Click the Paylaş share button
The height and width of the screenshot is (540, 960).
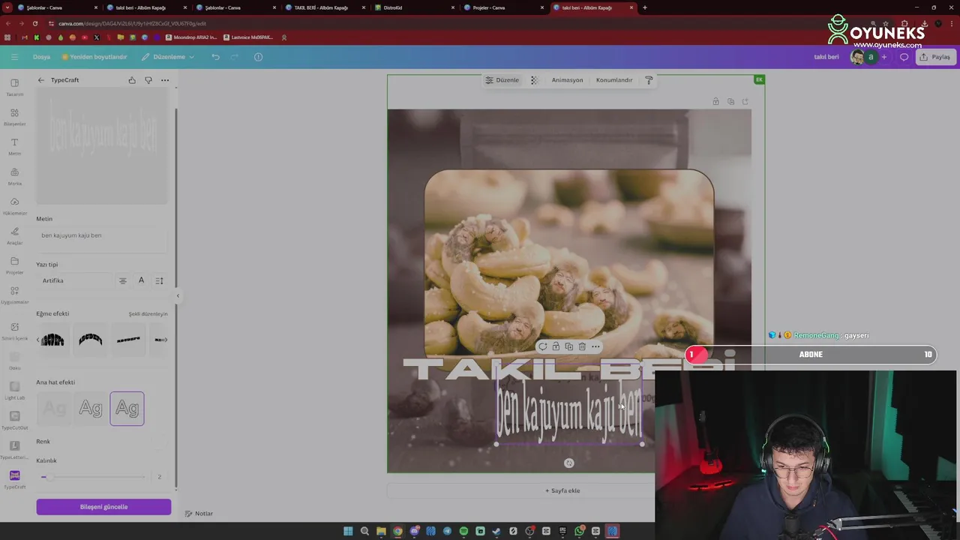935,57
